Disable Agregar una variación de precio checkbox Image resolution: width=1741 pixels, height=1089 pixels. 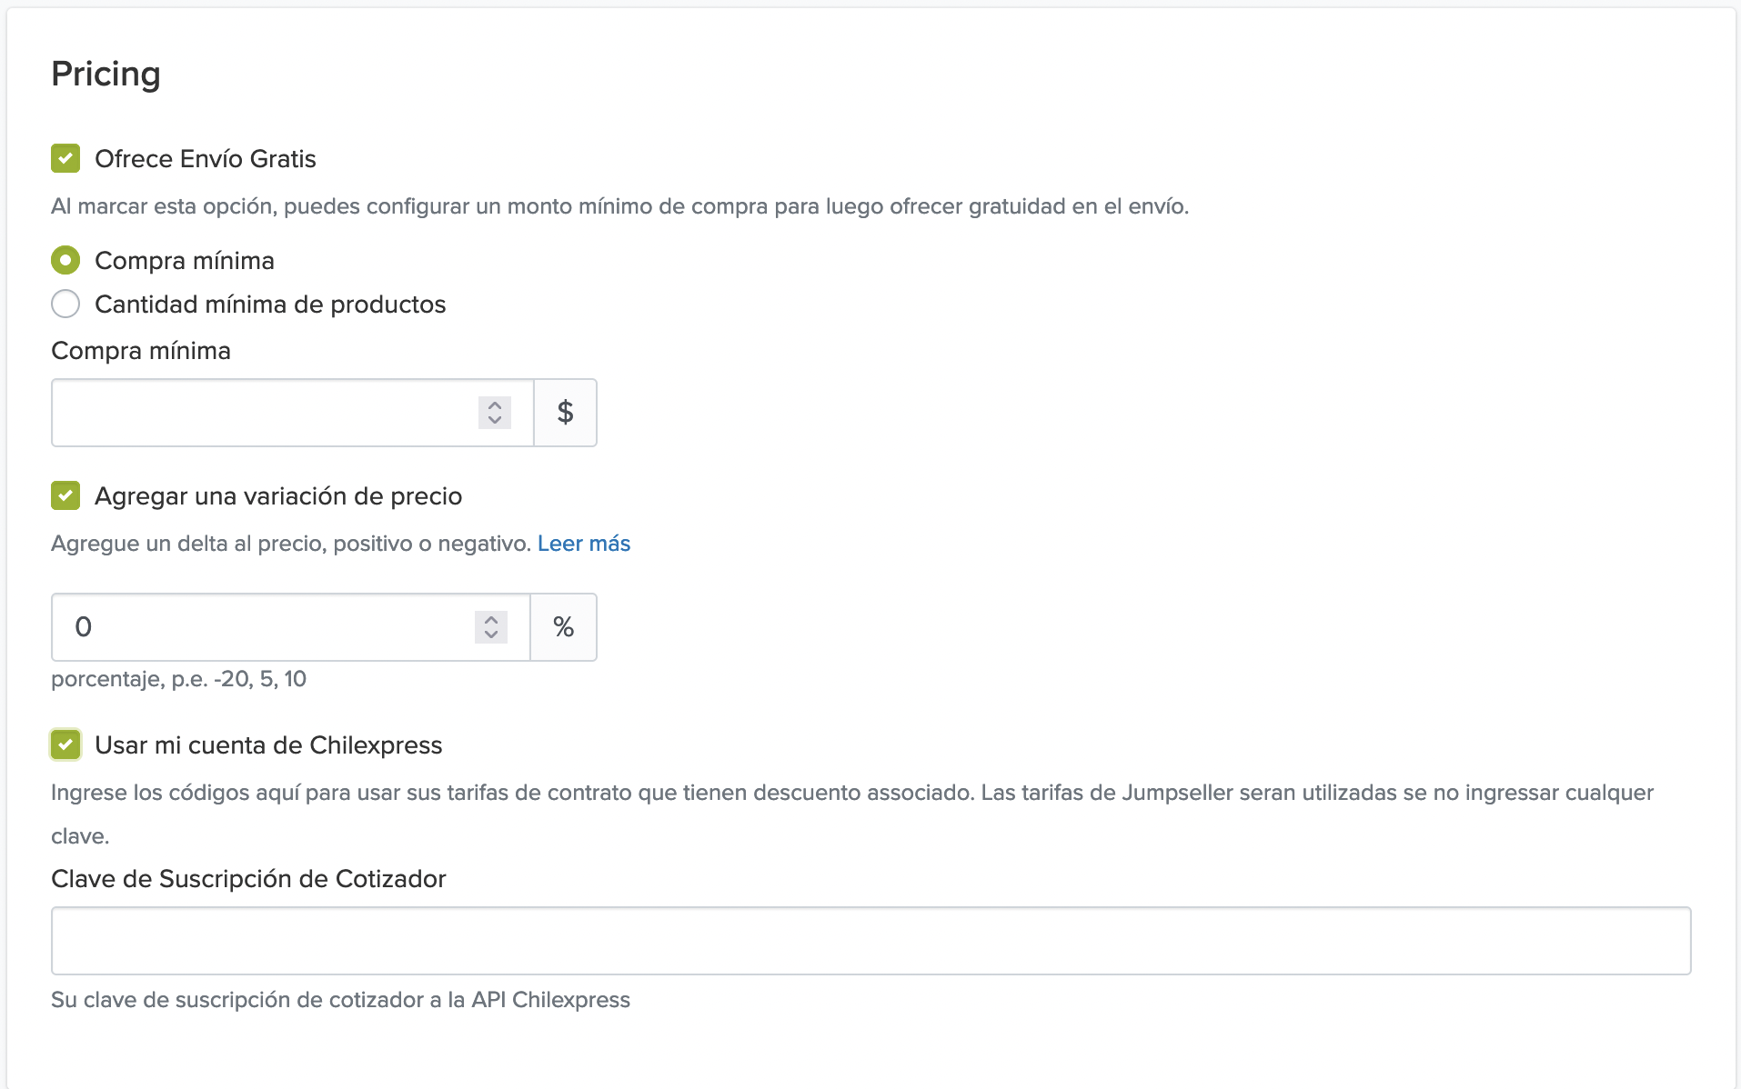pyautogui.click(x=65, y=496)
